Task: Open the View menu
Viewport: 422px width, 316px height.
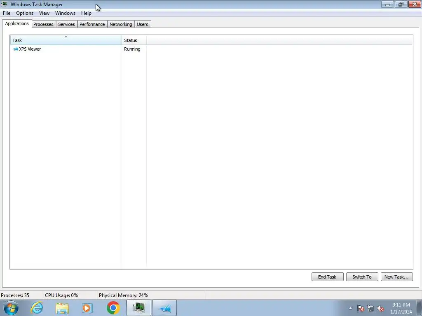Action: click(44, 13)
